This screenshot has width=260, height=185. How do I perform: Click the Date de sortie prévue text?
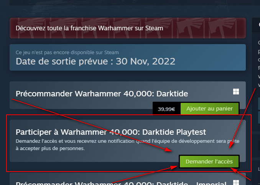coord(95,61)
